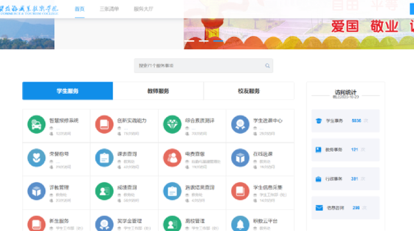
Task: Click the magnifier icon in the search box
Action: (267, 66)
